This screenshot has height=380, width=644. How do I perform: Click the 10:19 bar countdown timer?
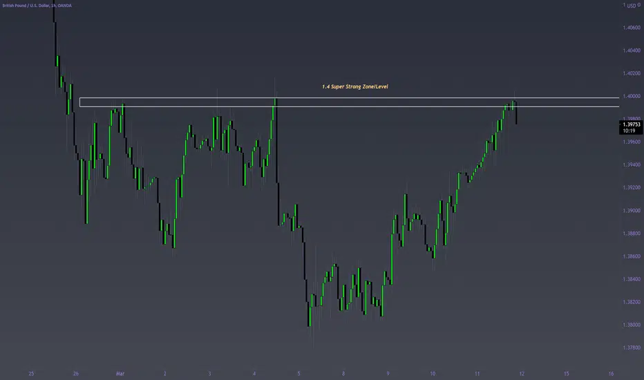[629, 131]
